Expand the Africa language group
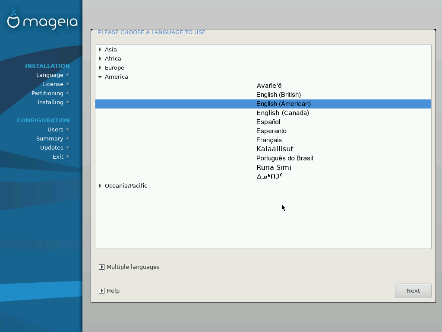Viewport: 442px width, 332px height. click(100, 59)
